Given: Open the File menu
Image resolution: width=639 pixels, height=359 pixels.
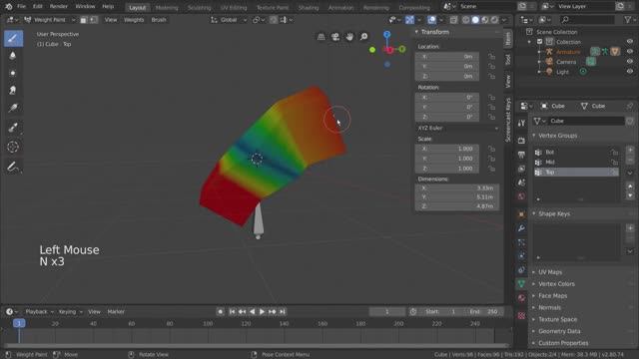Looking at the screenshot, I should (21, 7).
